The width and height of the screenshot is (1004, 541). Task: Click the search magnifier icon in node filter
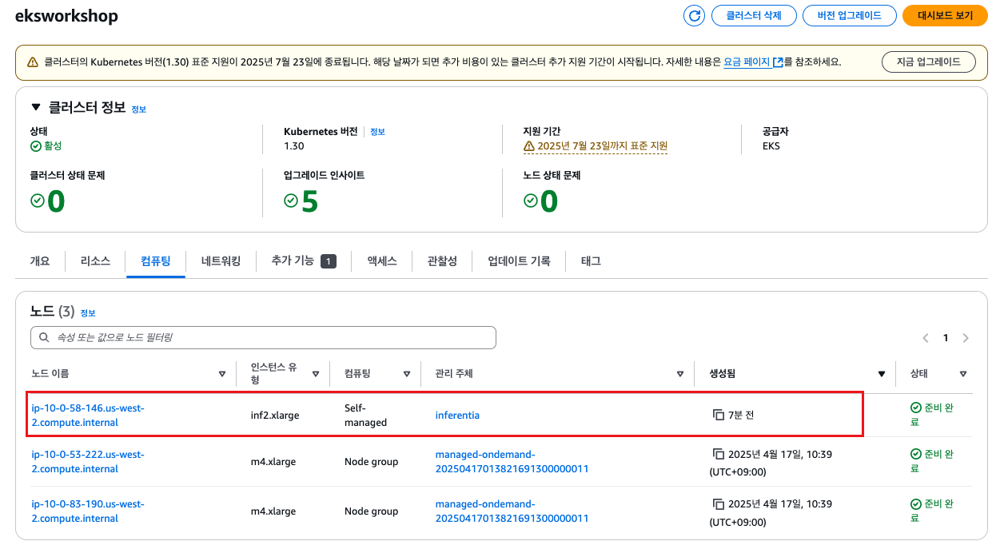click(x=43, y=338)
